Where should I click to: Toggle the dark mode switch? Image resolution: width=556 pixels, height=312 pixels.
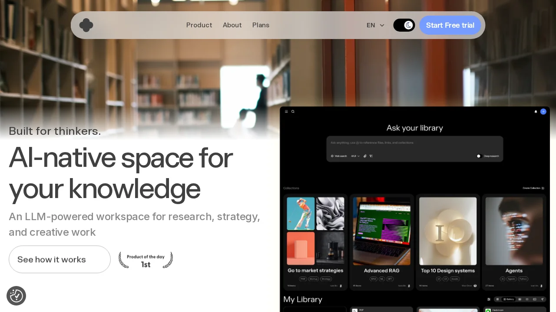pos(404,25)
